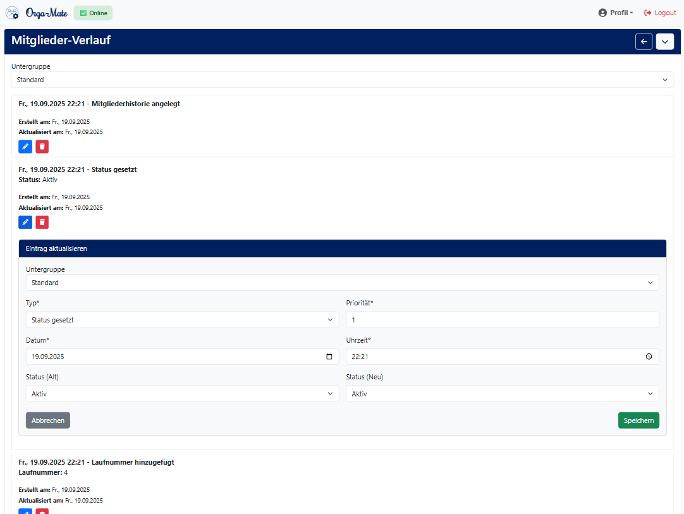The image size is (684, 514).
Task: Delete the Mitgliederhistorie angelegt entry
Action: click(42, 147)
